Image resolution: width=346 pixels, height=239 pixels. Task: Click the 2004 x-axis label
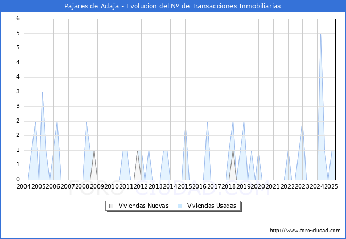point(24,186)
